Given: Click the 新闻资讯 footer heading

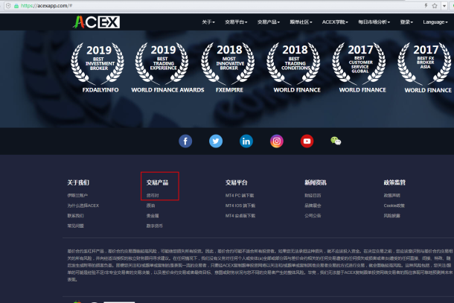Looking at the screenshot, I should pos(316,182).
